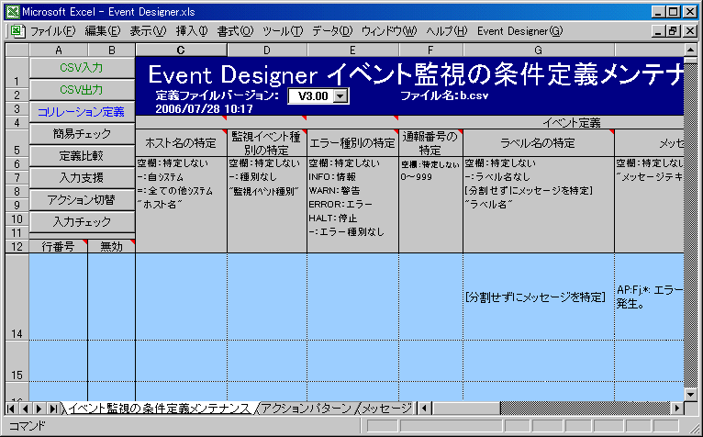The image size is (703, 437).
Task: Select column B header
Action: (112, 50)
